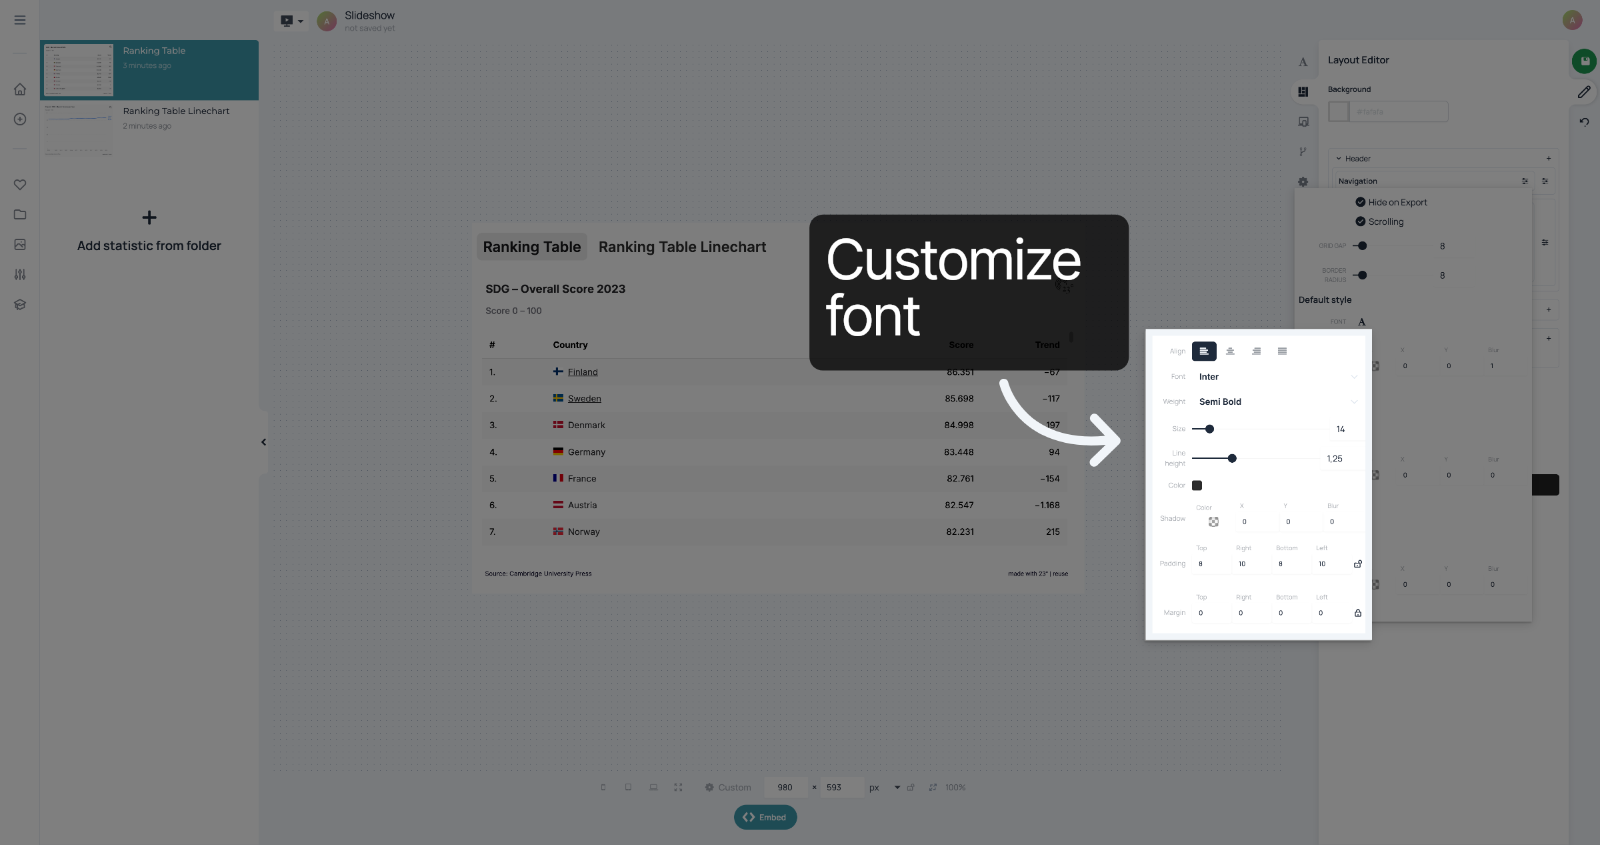
Task: Open the Sweden link in table
Action: (x=584, y=399)
